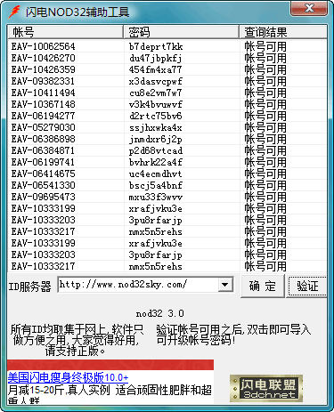334x412 pixels.
Task: Select account row EAV-09382331
Action: [167, 81]
